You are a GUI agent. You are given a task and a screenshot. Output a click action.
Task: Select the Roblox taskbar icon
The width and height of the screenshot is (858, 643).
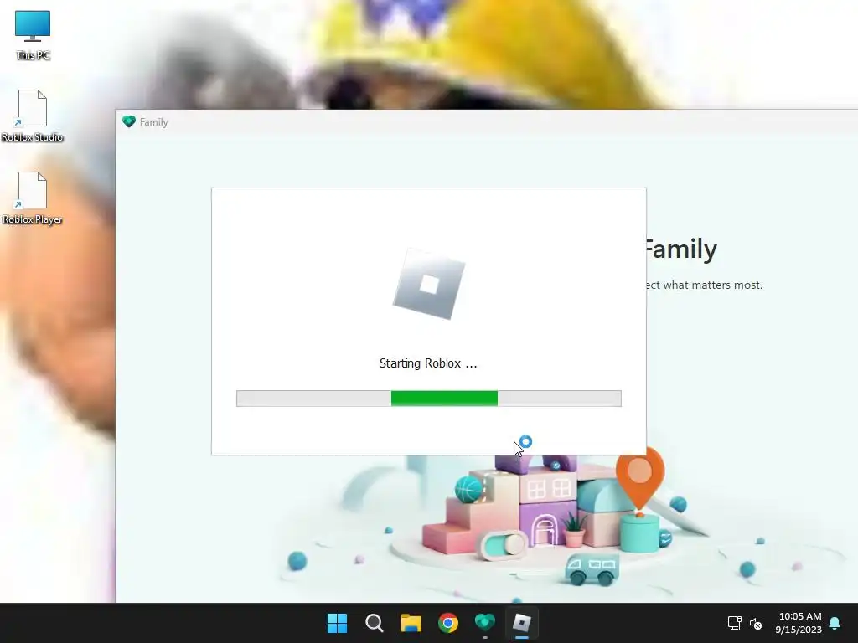pos(522,623)
